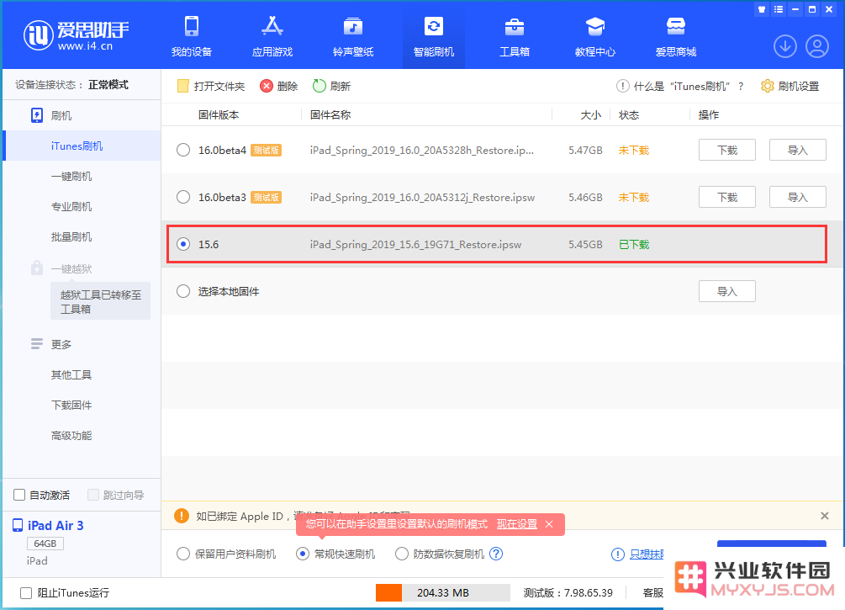Open the 教程中心 tutorial center
The width and height of the screenshot is (845, 610).
pyautogui.click(x=595, y=35)
